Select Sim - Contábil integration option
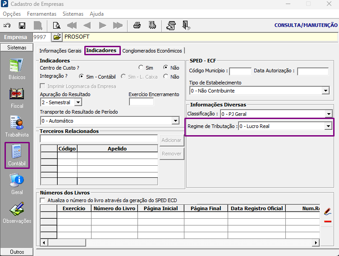Viewport: 339px width, 256px height. pyautogui.click(x=81, y=76)
